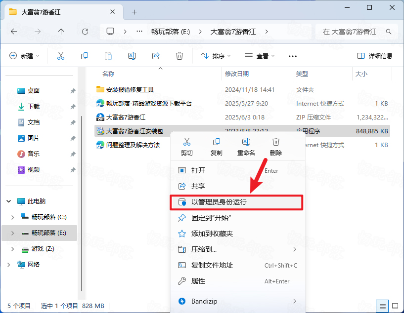This screenshot has height=313, width=404.
Task: Open the Bandizip submenu
Action: 237,301
